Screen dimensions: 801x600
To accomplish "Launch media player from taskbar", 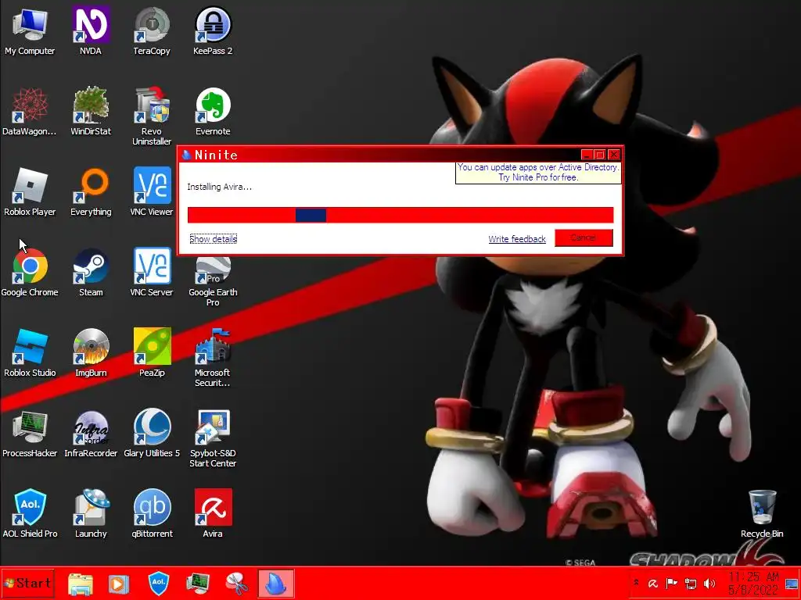I will point(118,584).
